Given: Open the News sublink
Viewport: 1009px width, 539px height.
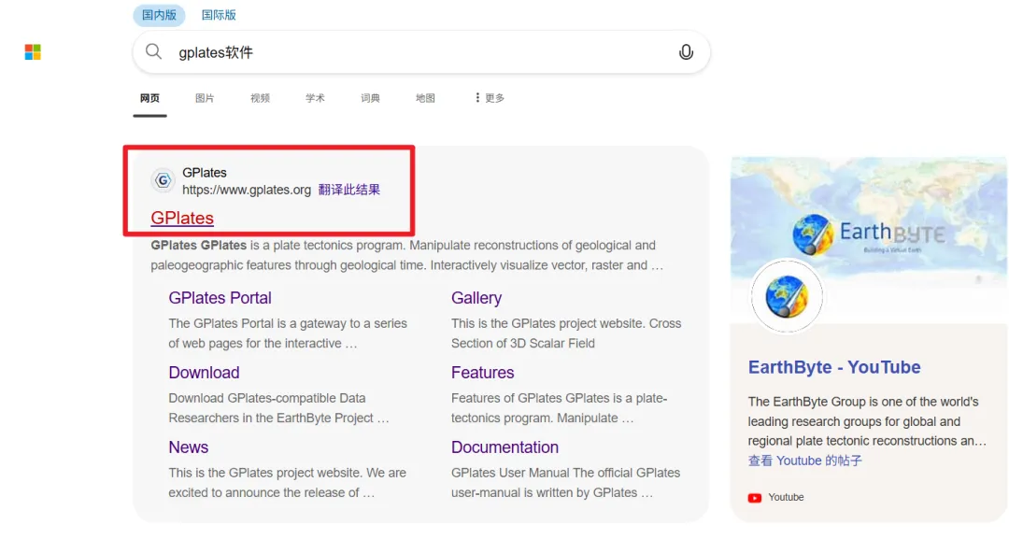Looking at the screenshot, I should 189,447.
